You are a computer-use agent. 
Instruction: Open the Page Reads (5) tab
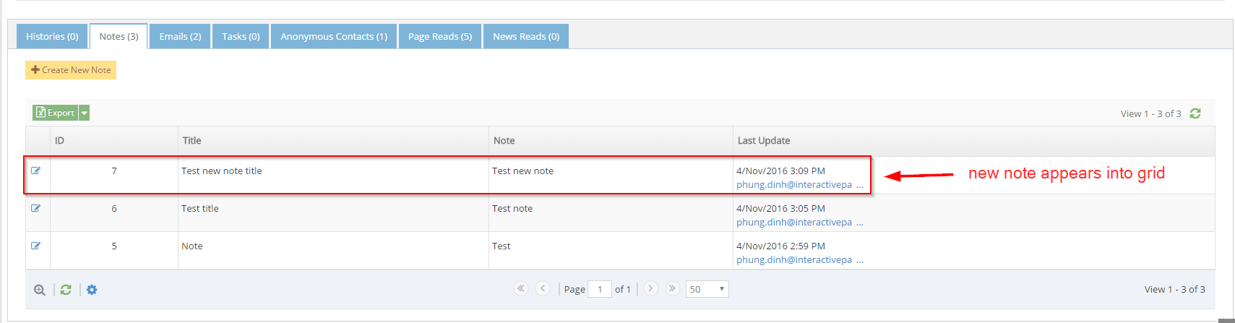pyautogui.click(x=439, y=36)
